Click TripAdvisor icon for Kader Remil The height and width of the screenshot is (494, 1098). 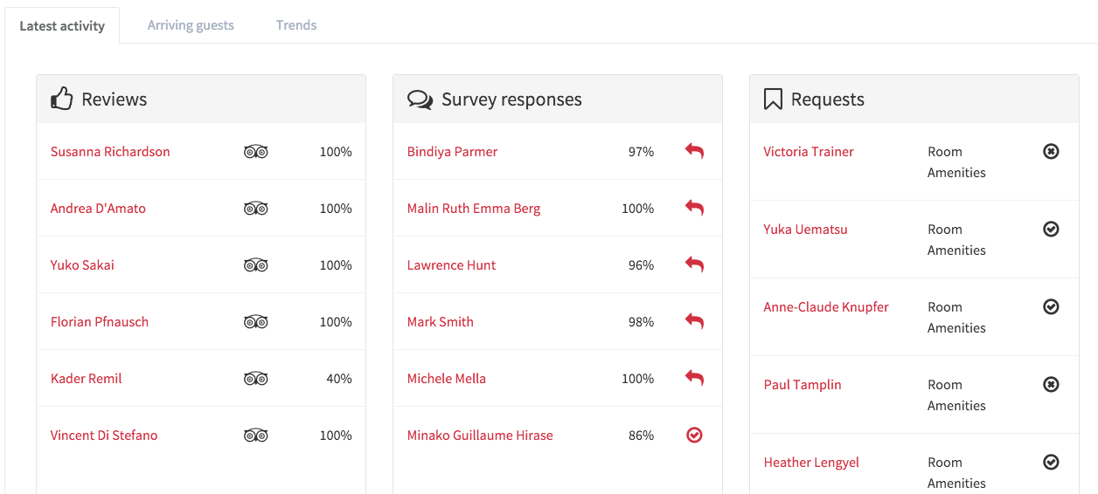pyautogui.click(x=255, y=379)
